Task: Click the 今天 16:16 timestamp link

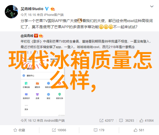Action: pyautogui.click(x=28, y=15)
